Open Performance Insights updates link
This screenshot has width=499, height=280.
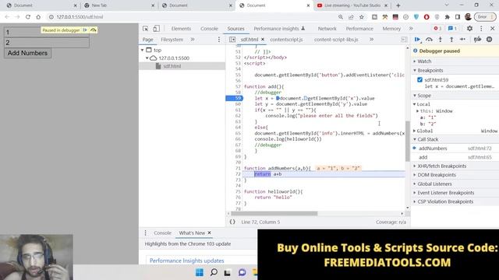187,261
